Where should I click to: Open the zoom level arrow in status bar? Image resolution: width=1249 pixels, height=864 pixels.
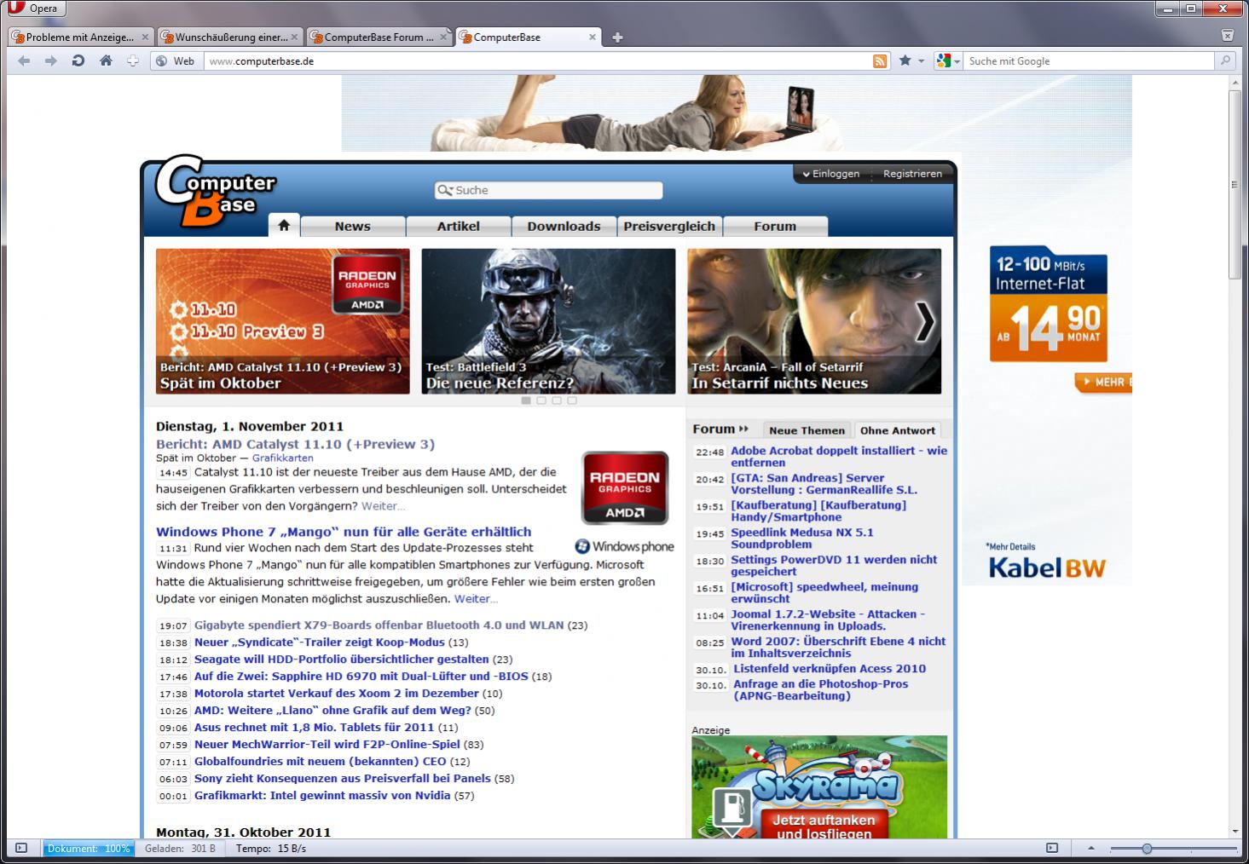coord(1091,849)
